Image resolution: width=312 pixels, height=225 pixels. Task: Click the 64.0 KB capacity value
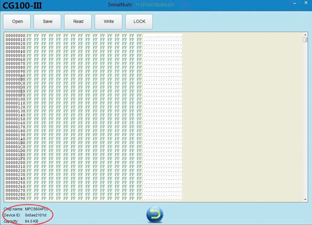[x=32, y=221]
